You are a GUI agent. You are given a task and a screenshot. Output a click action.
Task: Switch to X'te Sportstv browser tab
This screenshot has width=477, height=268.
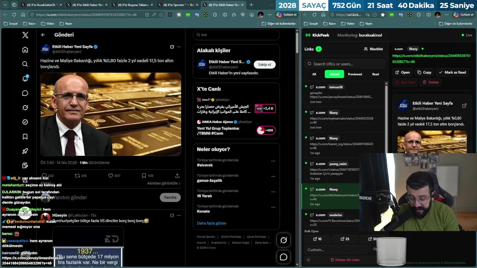[179, 5]
